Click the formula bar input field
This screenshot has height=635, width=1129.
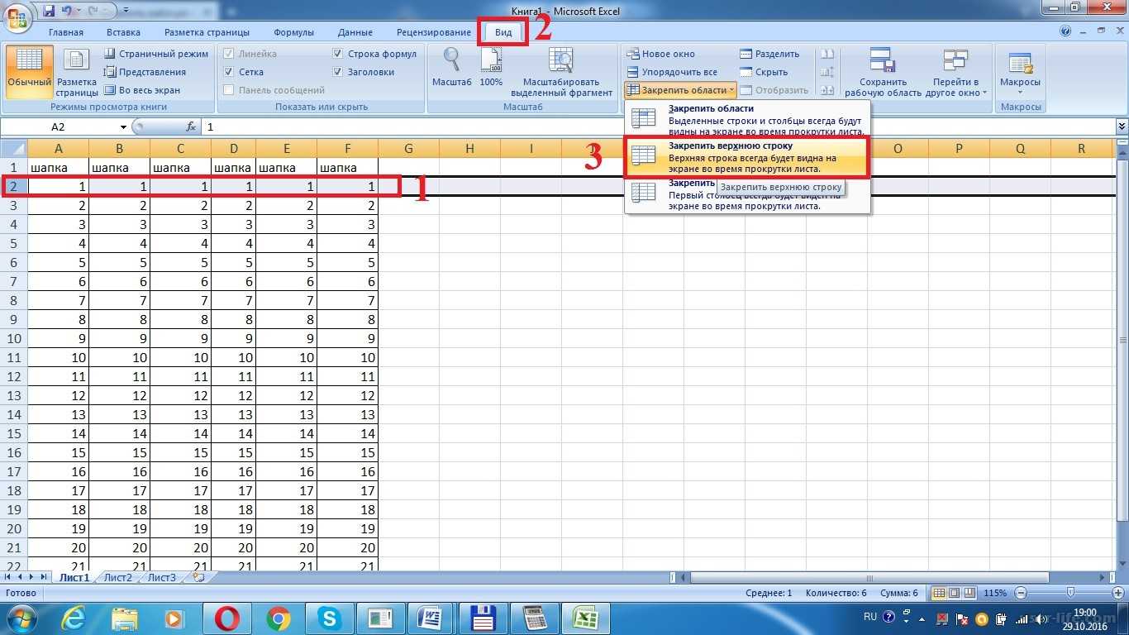[x=658, y=127]
